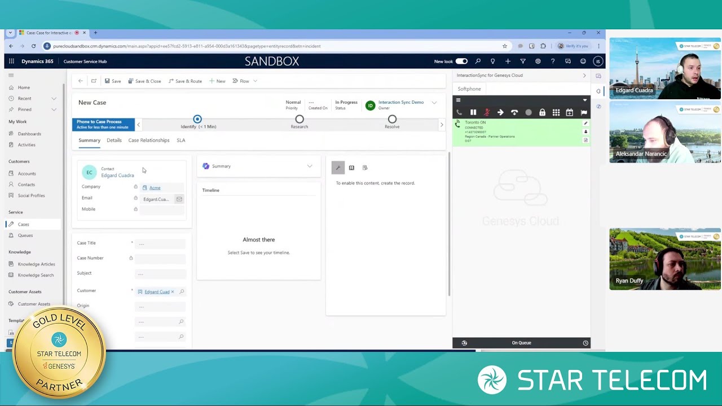Click Save & Route

click(185, 81)
